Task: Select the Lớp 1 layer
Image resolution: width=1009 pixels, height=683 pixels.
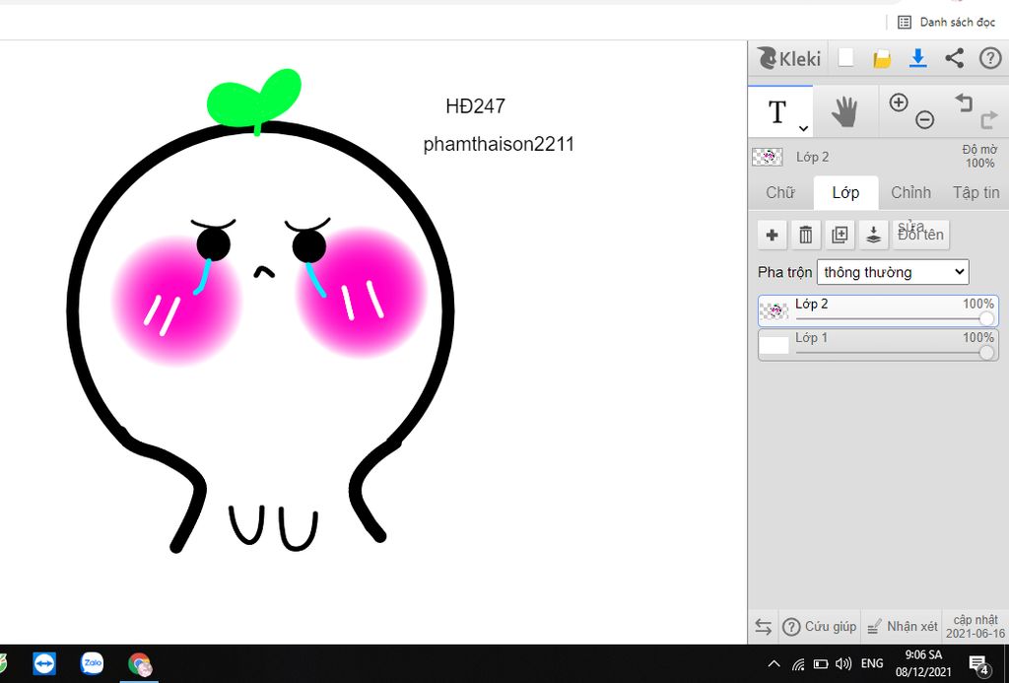Action: 878,345
